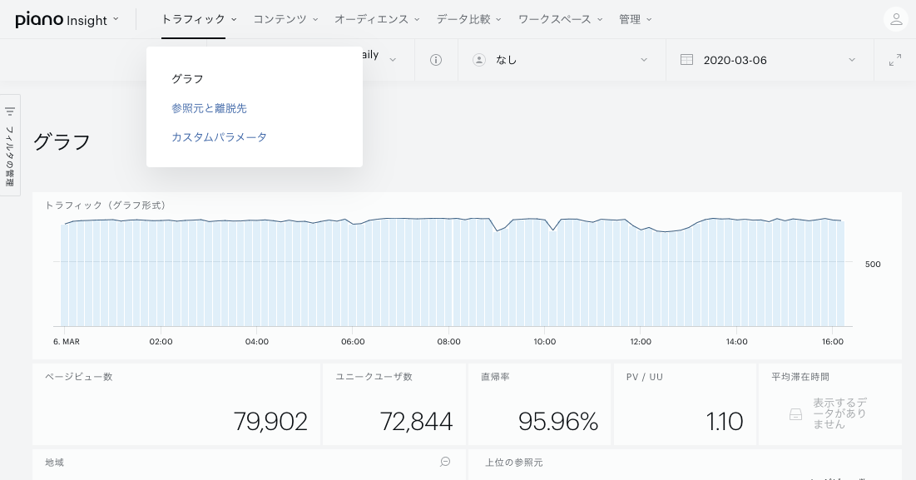Click the zoom-out icon in 地域 panel

[445, 462]
